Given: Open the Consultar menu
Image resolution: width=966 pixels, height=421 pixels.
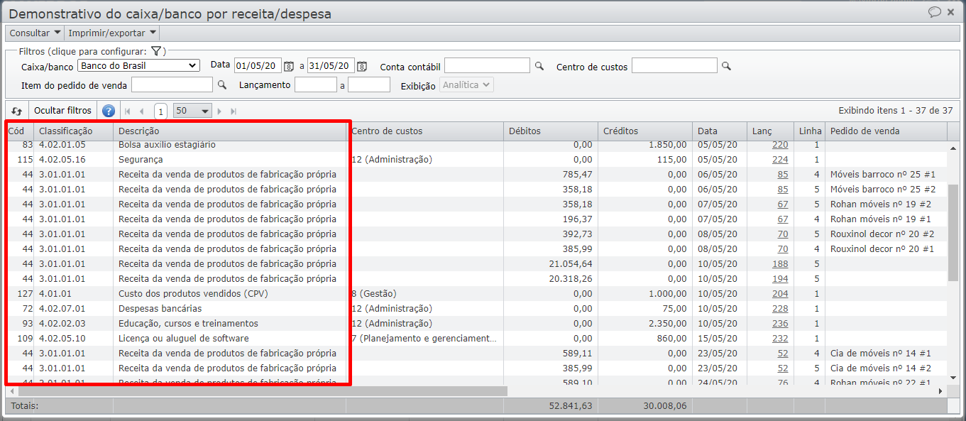Looking at the screenshot, I should [35, 33].
